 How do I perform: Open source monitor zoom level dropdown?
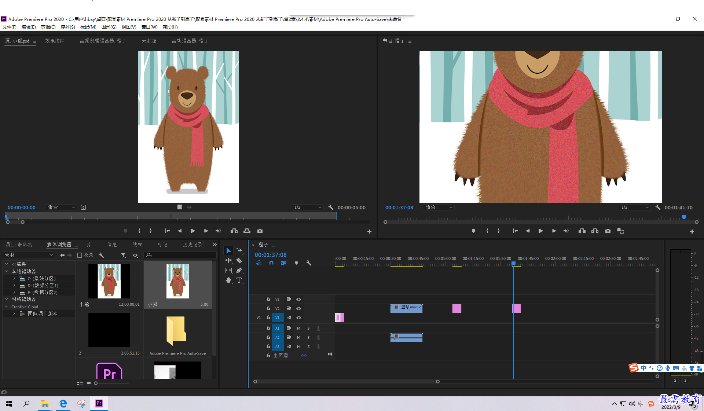[61, 208]
